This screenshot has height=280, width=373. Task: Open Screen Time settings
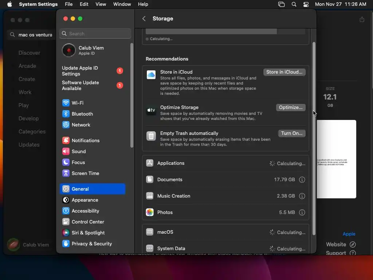click(92, 173)
